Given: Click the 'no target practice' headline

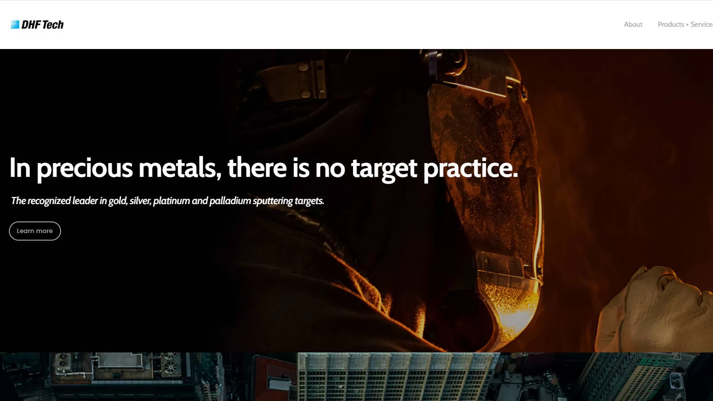Looking at the screenshot, I should click(264, 168).
